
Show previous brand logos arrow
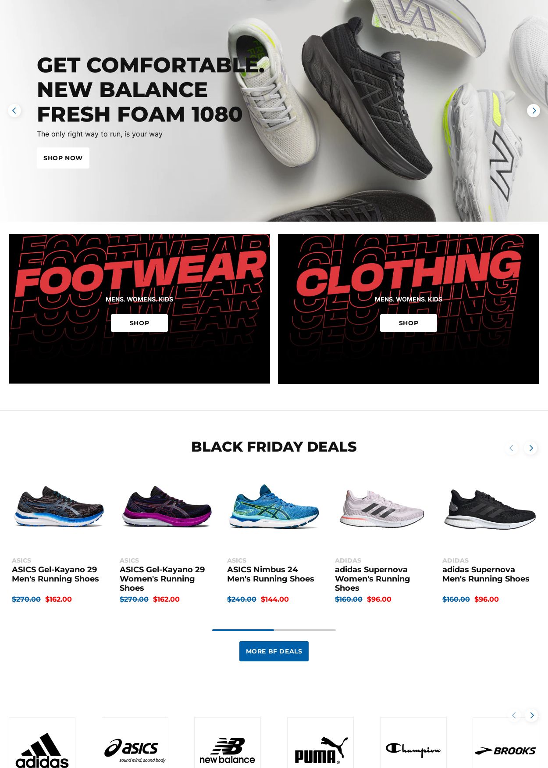[x=514, y=715]
